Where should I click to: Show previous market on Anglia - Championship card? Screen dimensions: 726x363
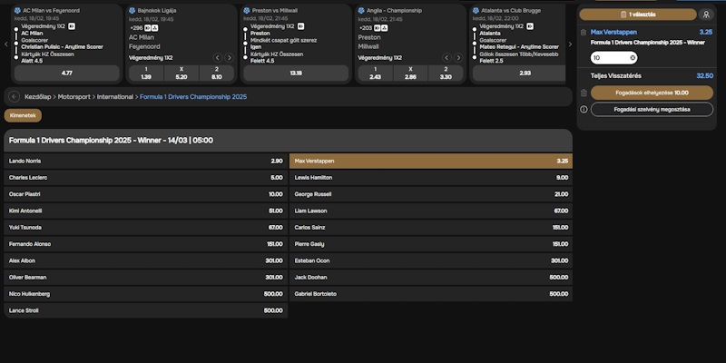446,58
